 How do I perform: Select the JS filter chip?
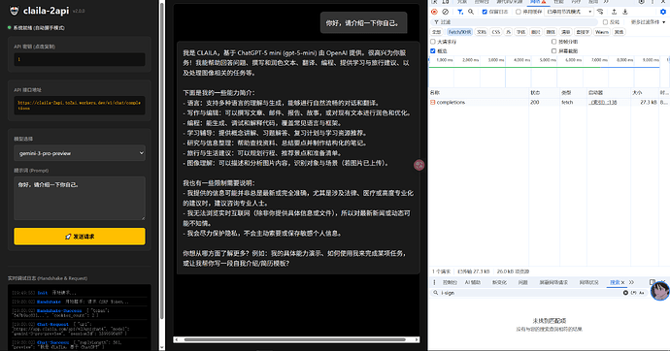508,32
